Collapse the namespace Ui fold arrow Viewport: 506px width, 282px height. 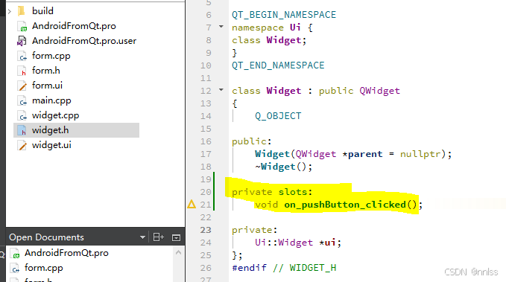(221, 27)
